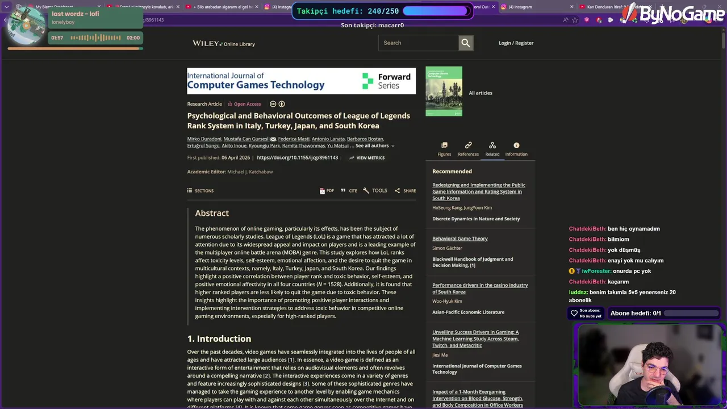Open recommended article Redesigning and Implementing the Public Game Information
The width and height of the screenshot is (727, 409).
coord(479,191)
